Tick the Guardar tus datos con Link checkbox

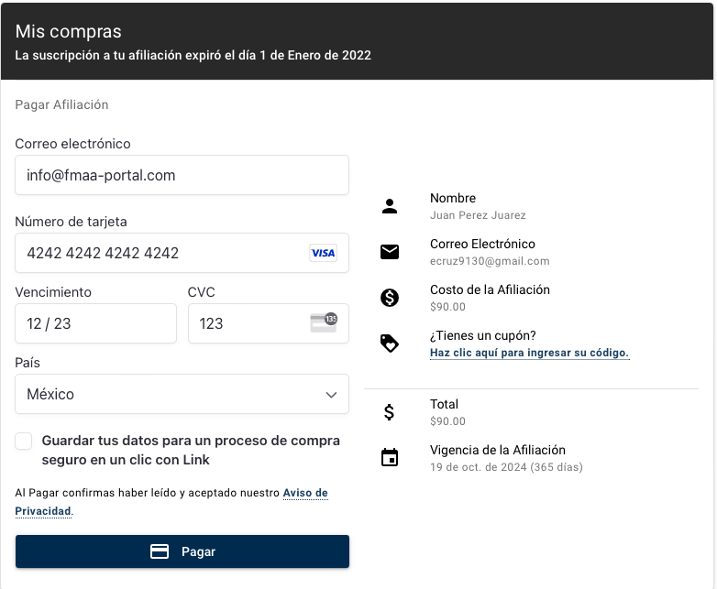tap(23, 441)
